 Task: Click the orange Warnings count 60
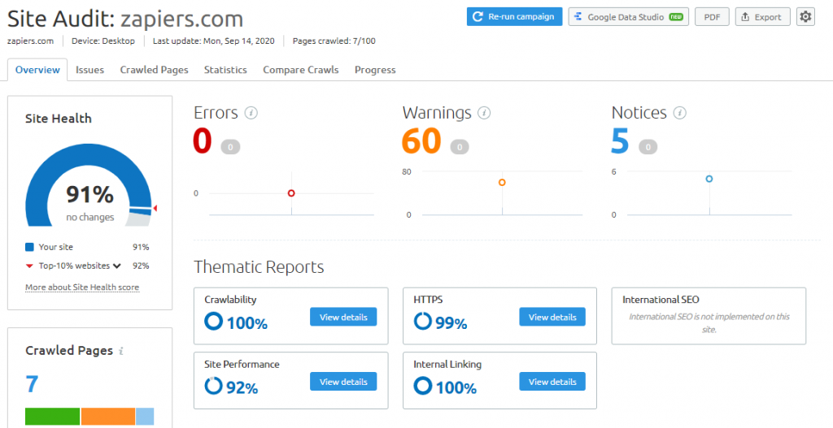[x=422, y=141]
